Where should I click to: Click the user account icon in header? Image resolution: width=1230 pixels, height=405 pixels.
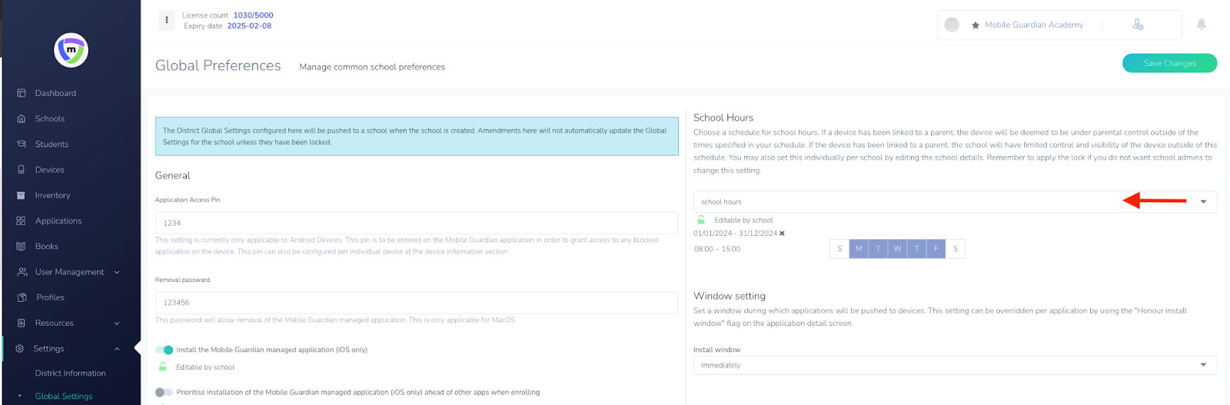pos(1138,25)
